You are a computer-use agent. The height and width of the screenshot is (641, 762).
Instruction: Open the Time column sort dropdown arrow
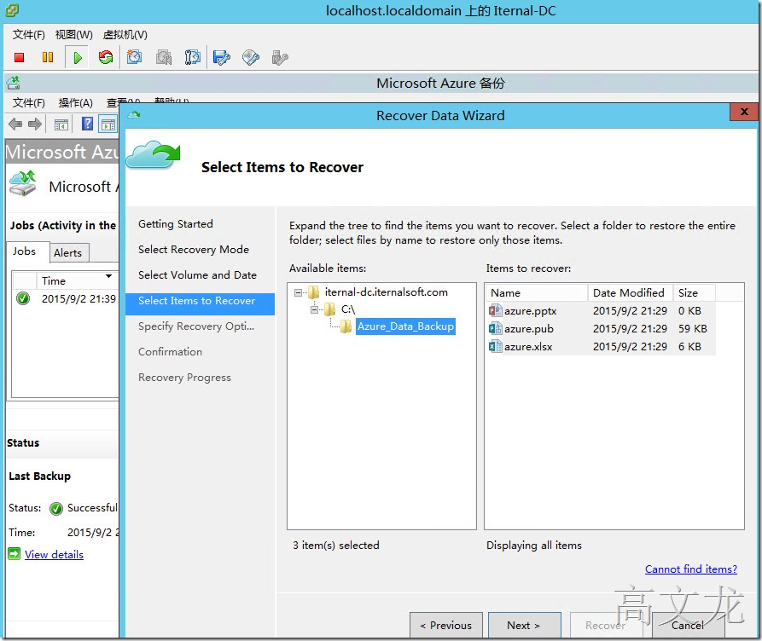pyautogui.click(x=109, y=276)
